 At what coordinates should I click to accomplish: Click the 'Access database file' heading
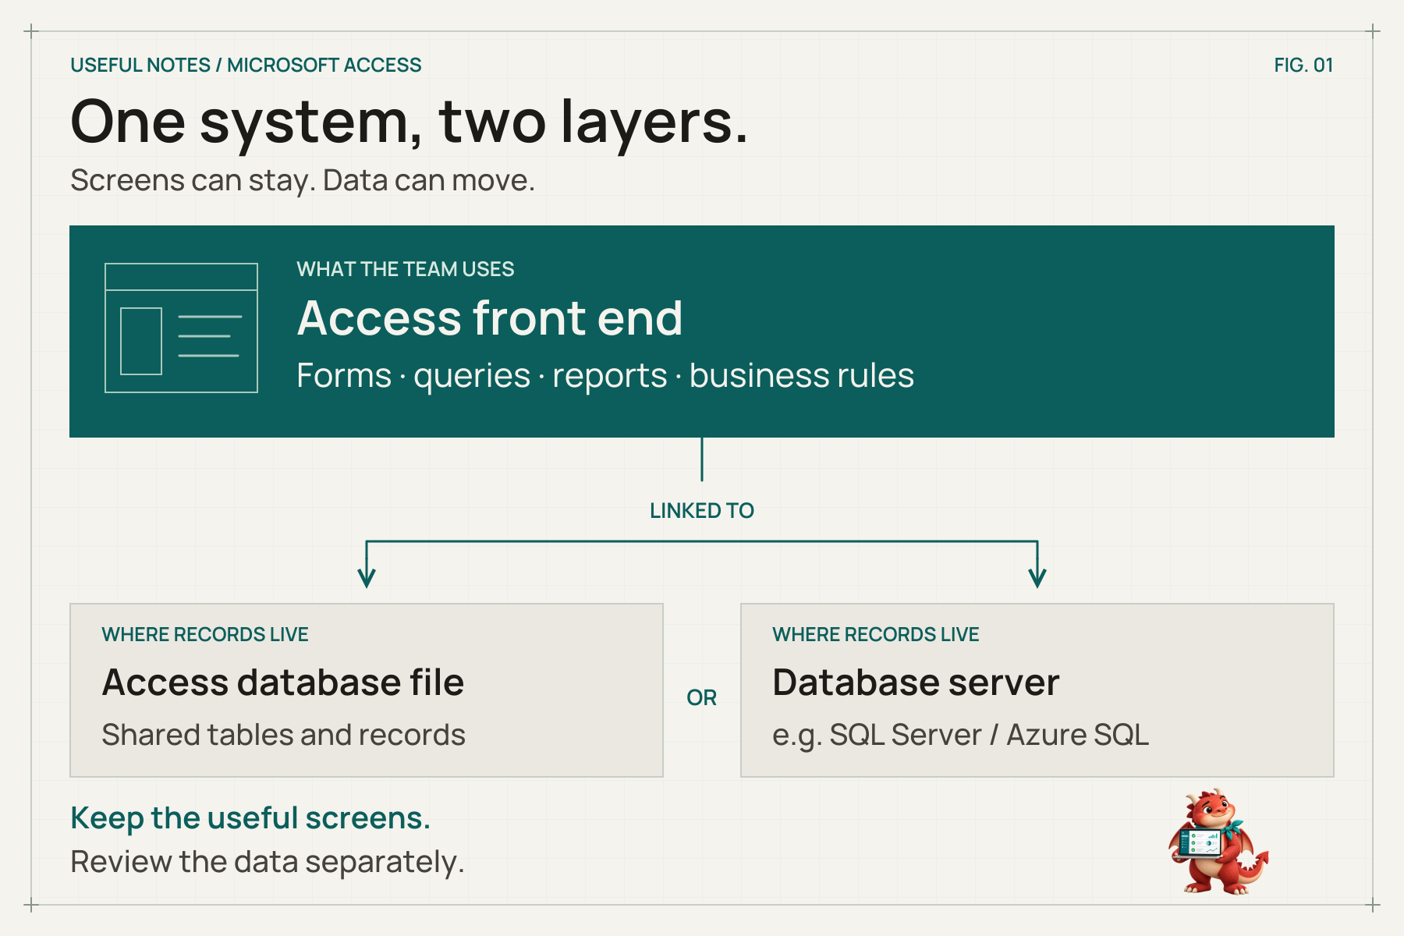point(283,682)
